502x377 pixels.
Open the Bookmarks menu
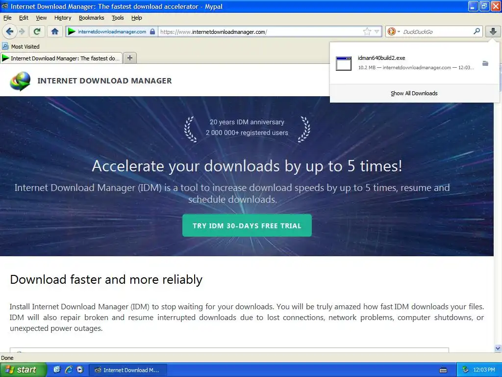pyautogui.click(x=92, y=18)
